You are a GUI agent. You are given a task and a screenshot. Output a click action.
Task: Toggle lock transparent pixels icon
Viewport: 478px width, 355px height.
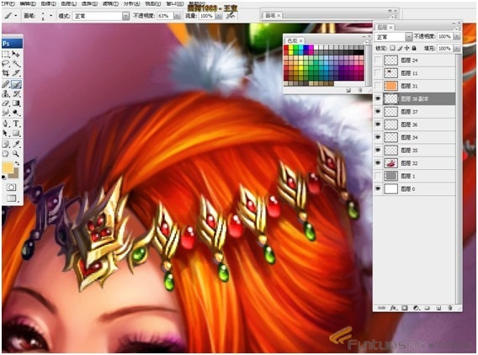tap(392, 48)
